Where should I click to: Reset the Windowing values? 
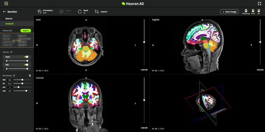(14, 75)
